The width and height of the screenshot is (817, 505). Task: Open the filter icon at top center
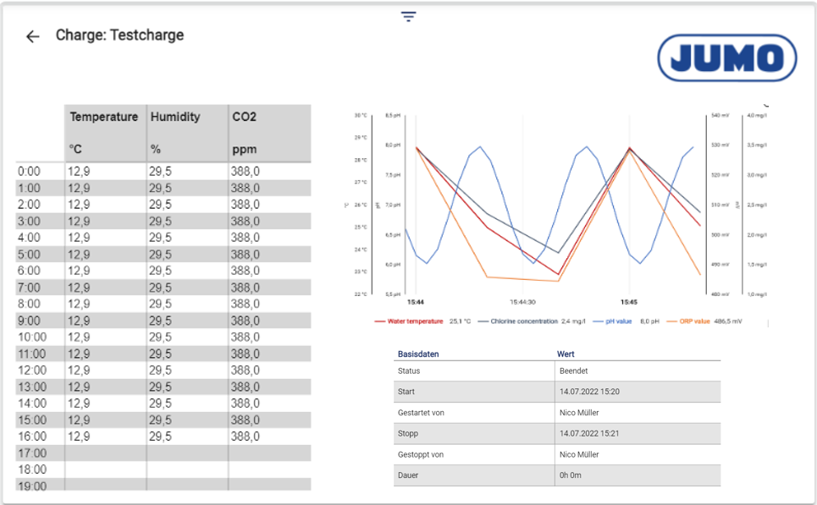click(x=409, y=17)
